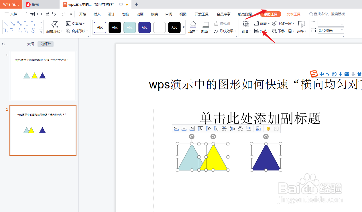
Task: Click the Sogou soft keyboard icon
Action: (x=347, y=74)
